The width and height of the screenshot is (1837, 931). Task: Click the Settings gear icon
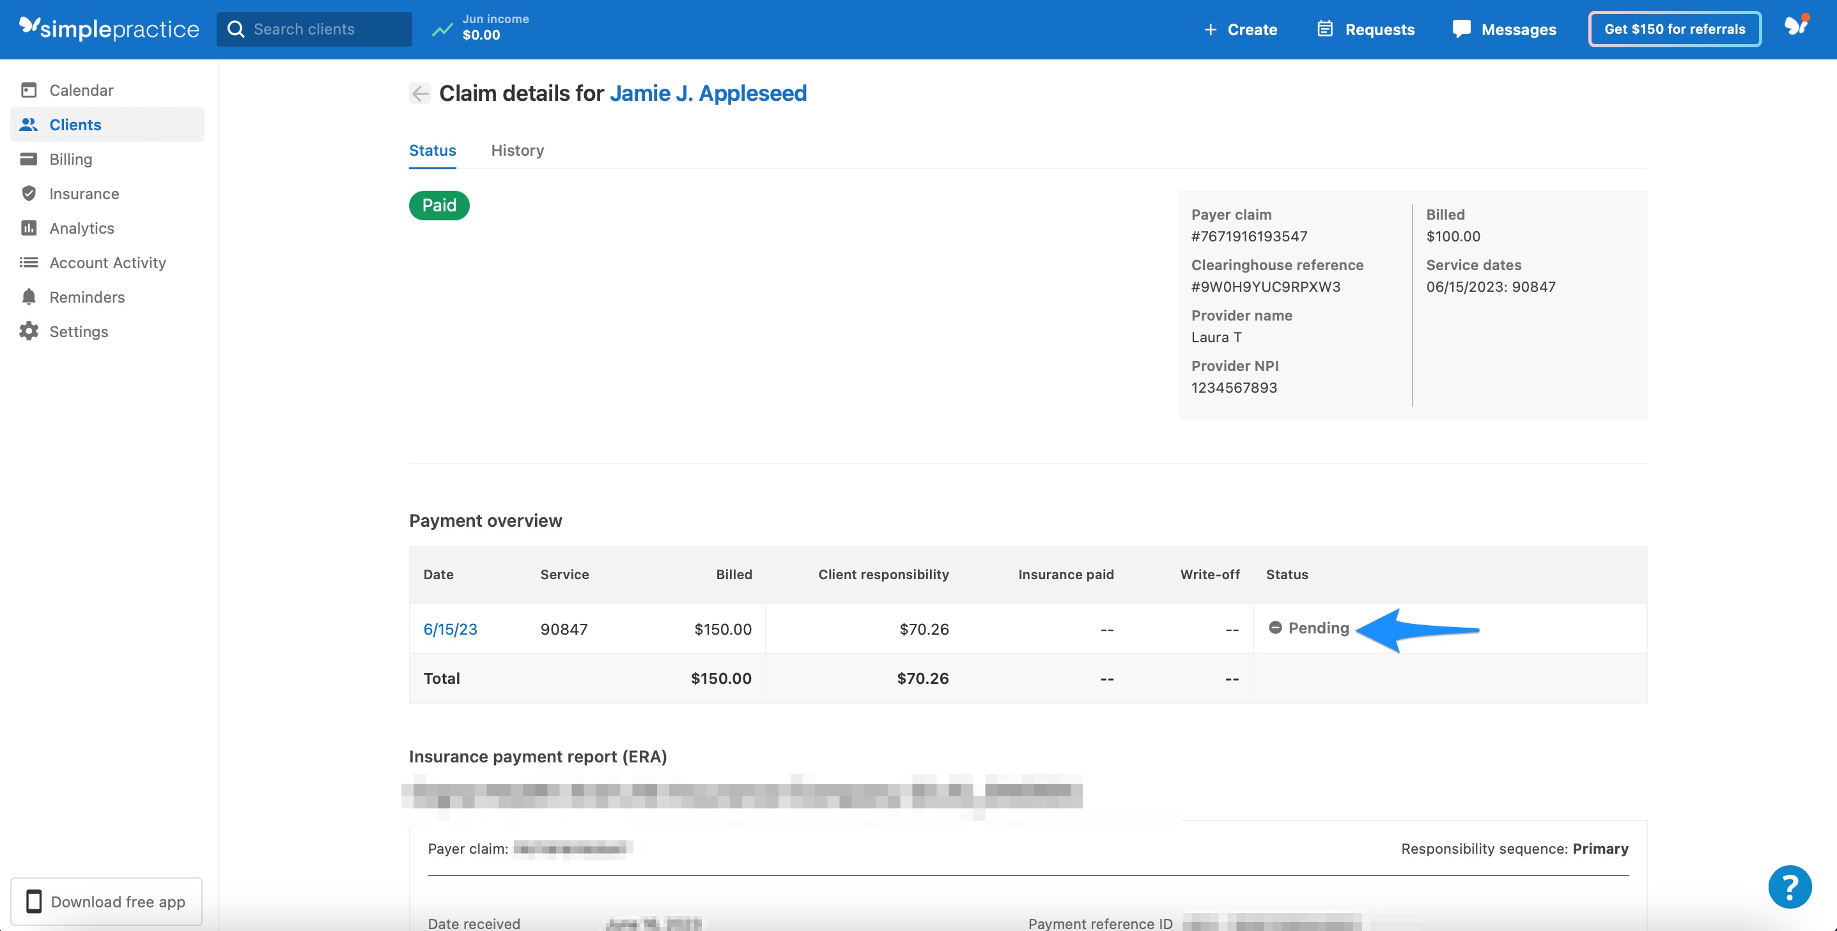click(x=29, y=331)
